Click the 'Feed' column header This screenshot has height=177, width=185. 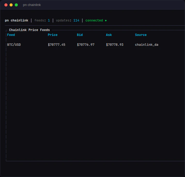pos(11,35)
